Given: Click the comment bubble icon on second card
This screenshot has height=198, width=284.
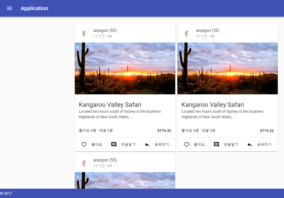Looking at the screenshot, I should [216, 144].
